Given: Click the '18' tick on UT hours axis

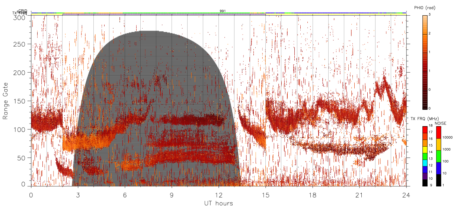Looking at the screenshot, I should (312, 195).
